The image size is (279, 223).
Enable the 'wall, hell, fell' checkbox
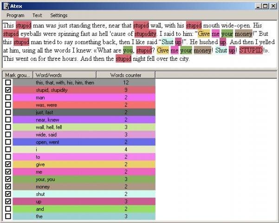[x=8, y=127]
